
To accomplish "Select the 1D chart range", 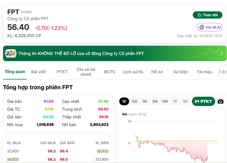I will coord(124,101).
